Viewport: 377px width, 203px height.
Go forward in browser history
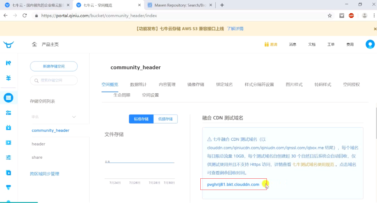tap(15, 16)
